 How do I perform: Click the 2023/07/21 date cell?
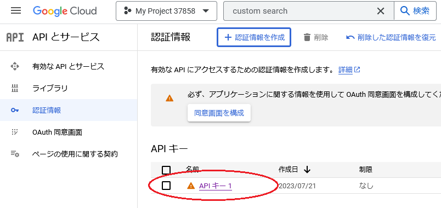pos(297,186)
